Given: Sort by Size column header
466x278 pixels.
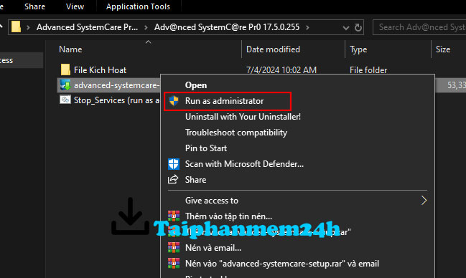Looking at the screenshot, I should [443, 49].
